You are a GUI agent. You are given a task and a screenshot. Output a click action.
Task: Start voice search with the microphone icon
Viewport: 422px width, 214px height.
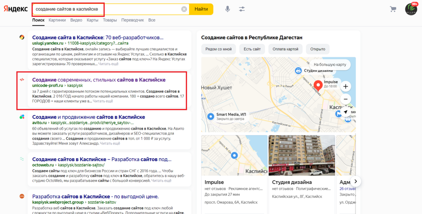click(x=227, y=9)
